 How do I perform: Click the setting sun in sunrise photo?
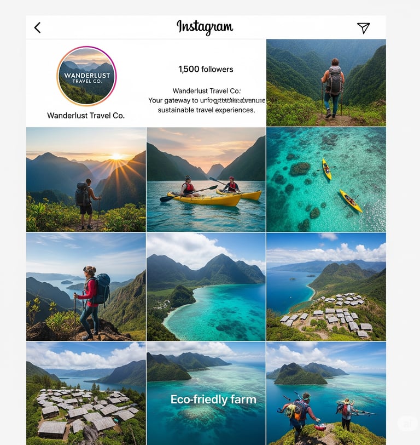point(116,156)
